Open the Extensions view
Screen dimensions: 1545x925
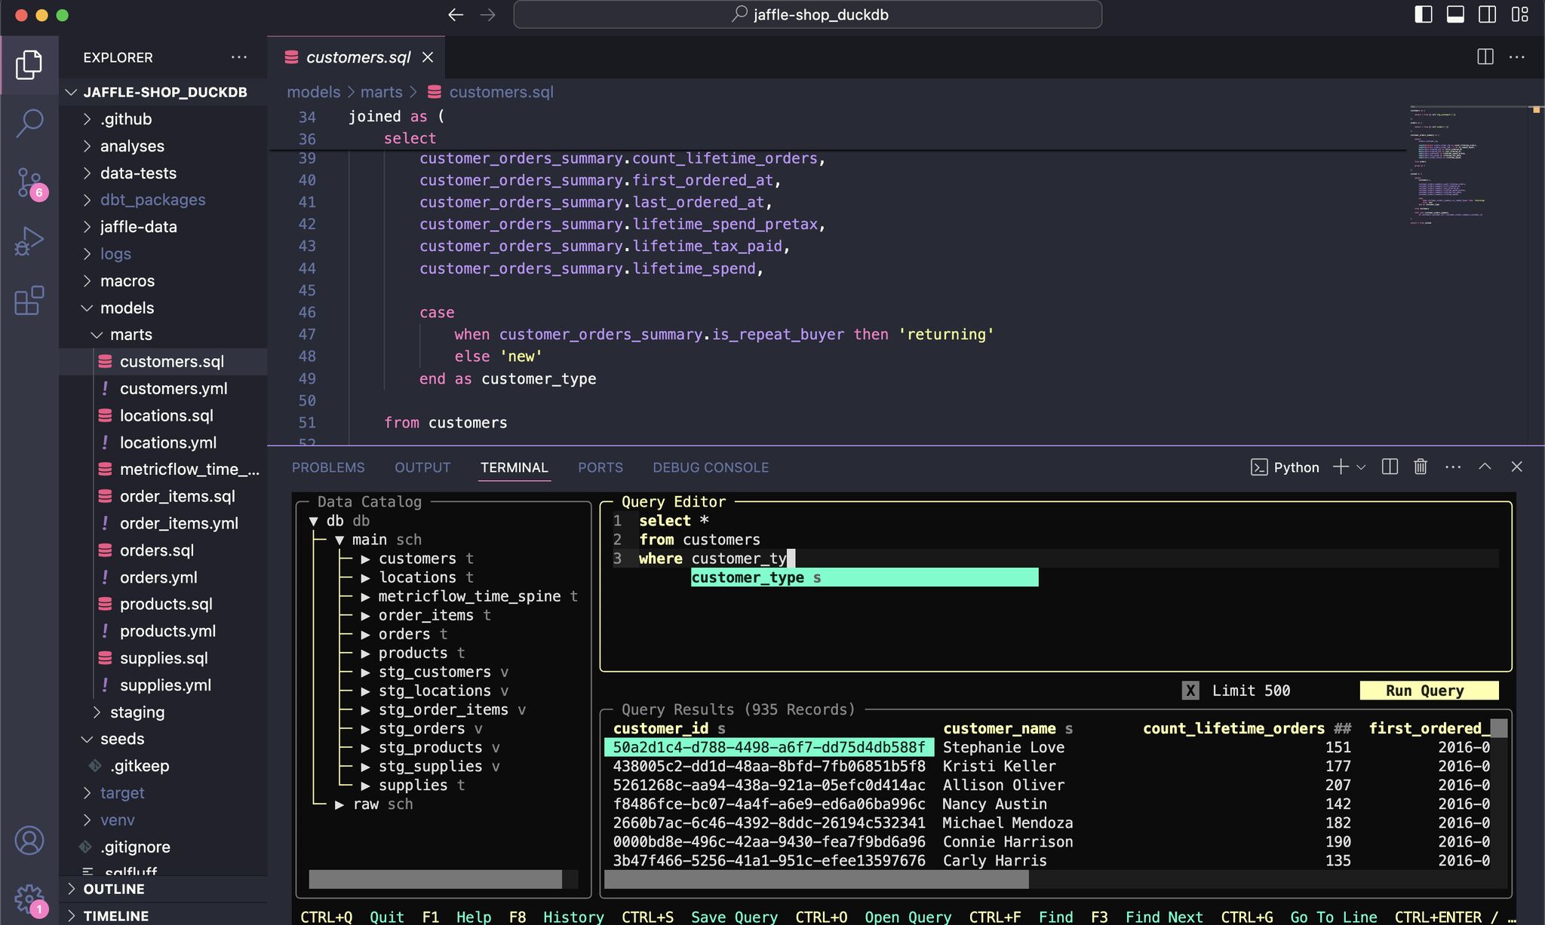pyautogui.click(x=29, y=300)
